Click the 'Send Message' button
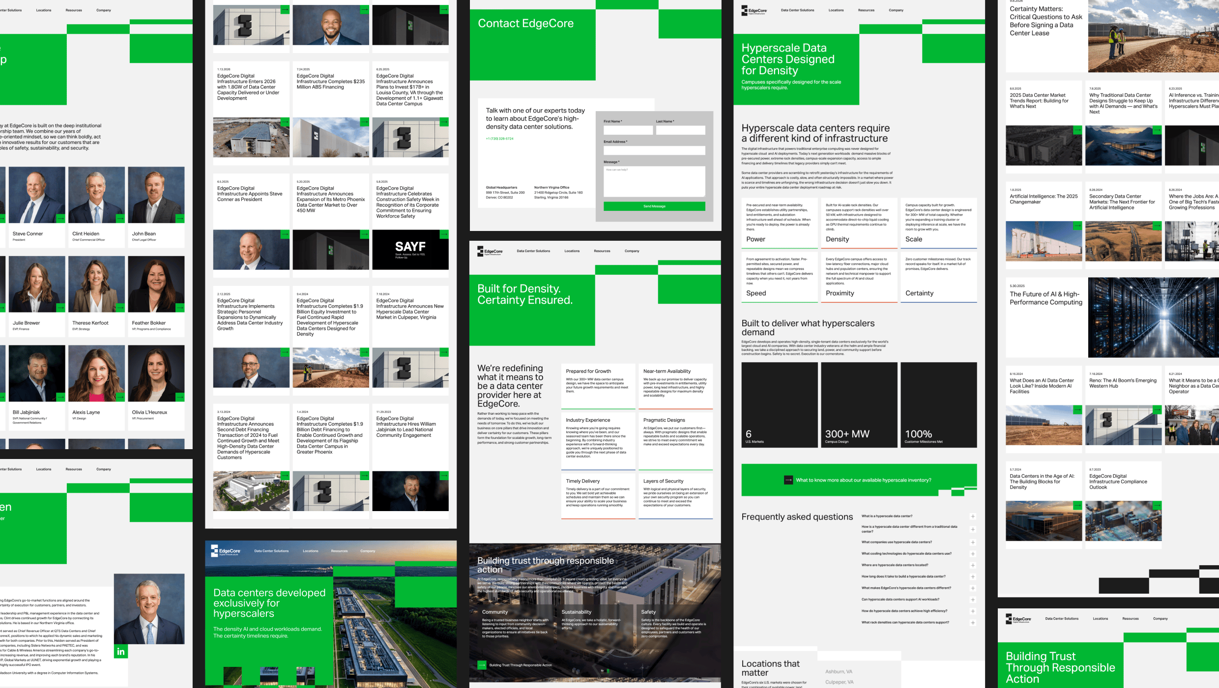The height and width of the screenshot is (688, 1219). pos(654,206)
